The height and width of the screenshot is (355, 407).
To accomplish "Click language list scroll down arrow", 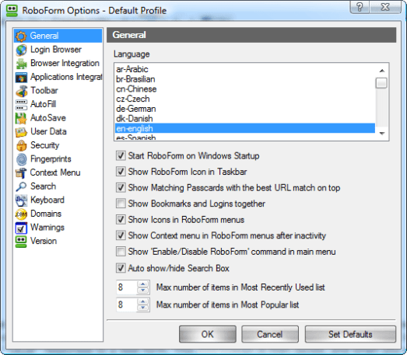I will 381,134.
